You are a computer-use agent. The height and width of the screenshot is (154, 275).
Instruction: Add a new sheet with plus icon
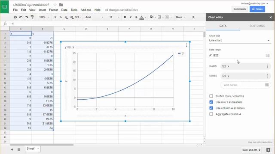12,149
